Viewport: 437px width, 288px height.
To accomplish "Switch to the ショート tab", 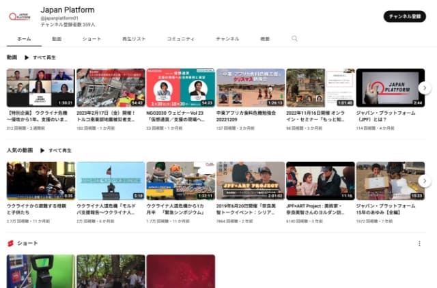I will [91, 39].
